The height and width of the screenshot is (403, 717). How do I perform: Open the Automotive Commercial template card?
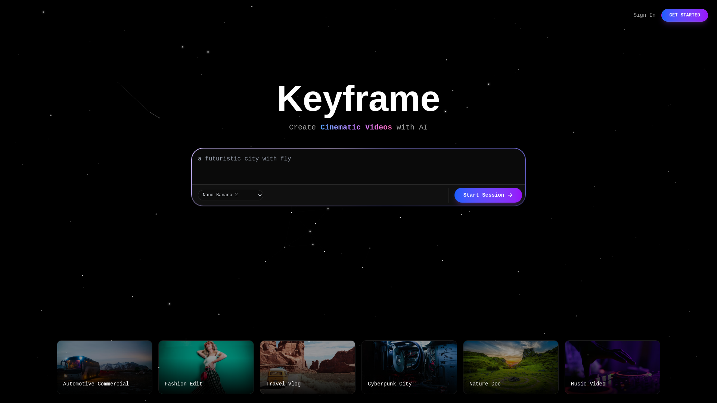[x=105, y=367]
